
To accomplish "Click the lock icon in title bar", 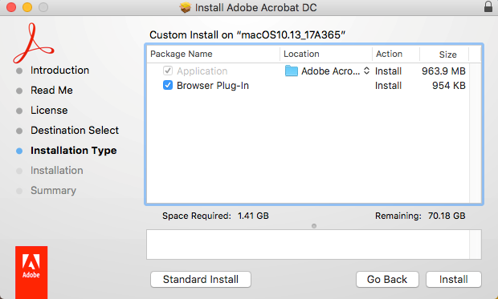I will click(488, 6).
